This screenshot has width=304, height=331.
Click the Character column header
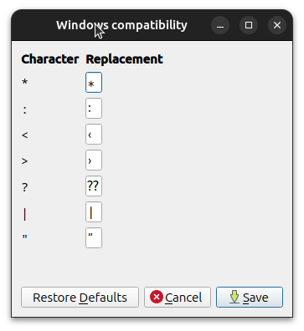pyautogui.click(x=50, y=59)
